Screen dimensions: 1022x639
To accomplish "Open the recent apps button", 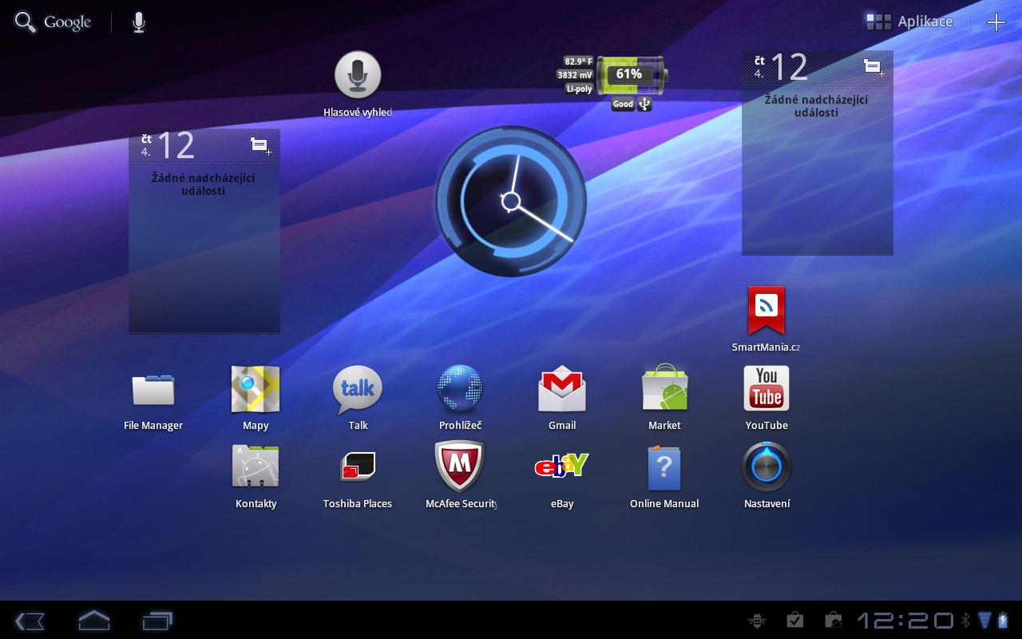I will [157, 621].
